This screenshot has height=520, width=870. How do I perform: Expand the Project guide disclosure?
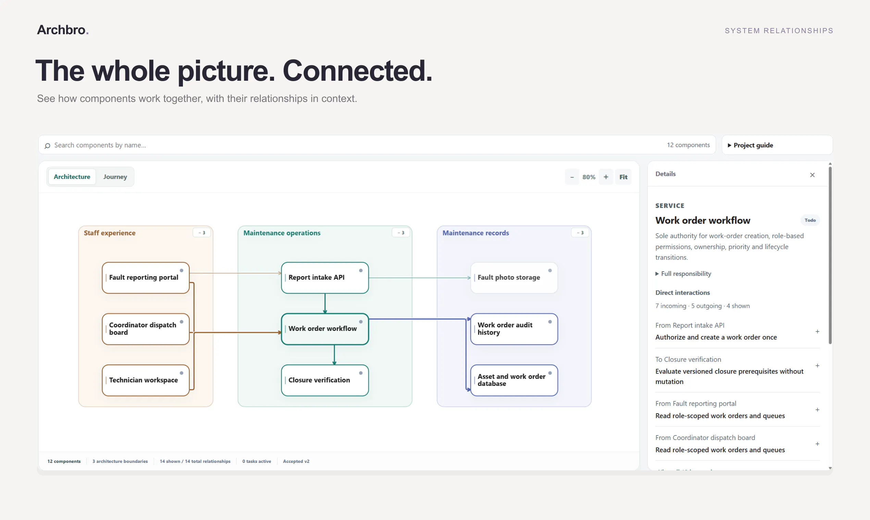pos(777,145)
